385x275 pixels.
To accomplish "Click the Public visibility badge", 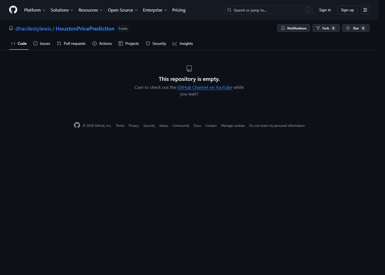I will click(x=123, y=28).
